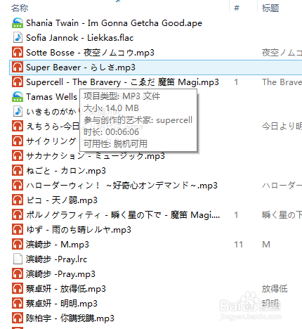Viewport: 302px width, 329px height.
Task: Select 蔡卓妍 - 放得低.mp3 file name
Action: click(x=66, y=289)
